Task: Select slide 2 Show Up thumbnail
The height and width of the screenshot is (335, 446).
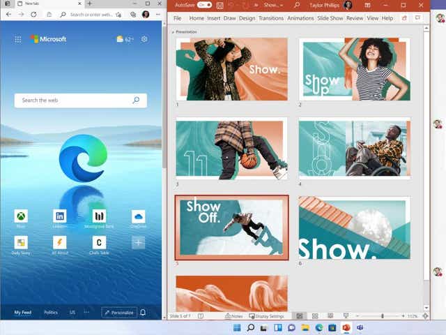Action: (x=355, y=69)
